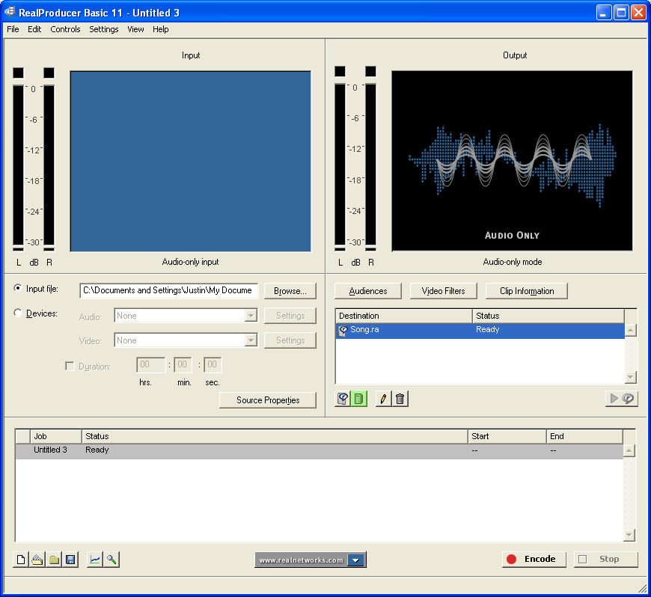Click the destination Status column header
Screen dimensions: 651x597
[x=548, y=316]
